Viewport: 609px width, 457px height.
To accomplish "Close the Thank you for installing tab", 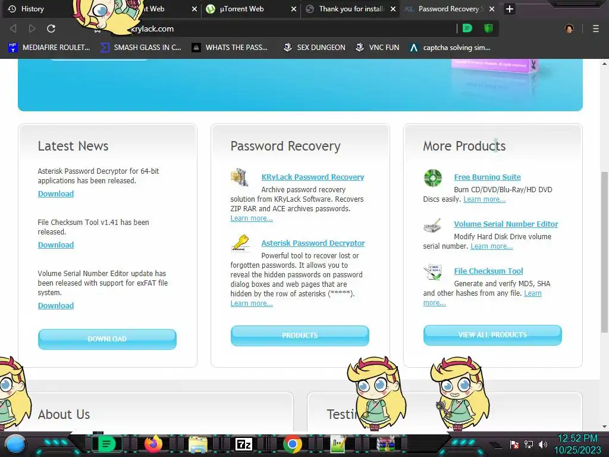I will coord(393,9).
